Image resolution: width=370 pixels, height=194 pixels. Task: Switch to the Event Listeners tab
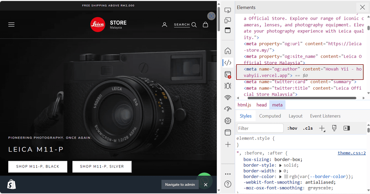coord(325,116)
